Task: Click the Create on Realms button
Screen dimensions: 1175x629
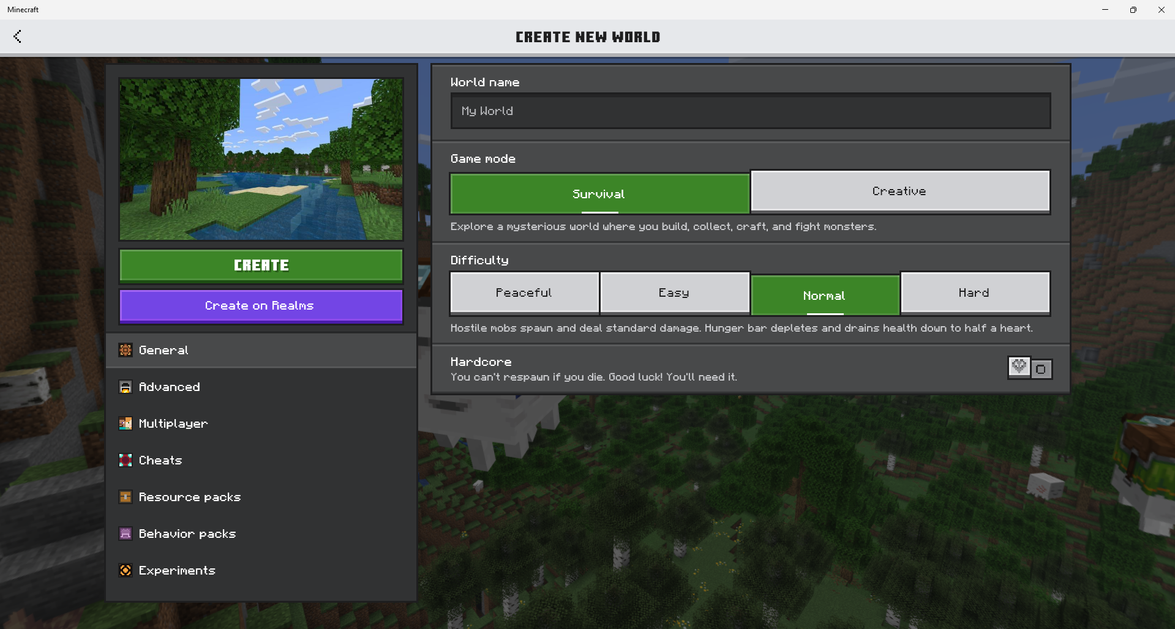Action: click(x=261, y=305)
